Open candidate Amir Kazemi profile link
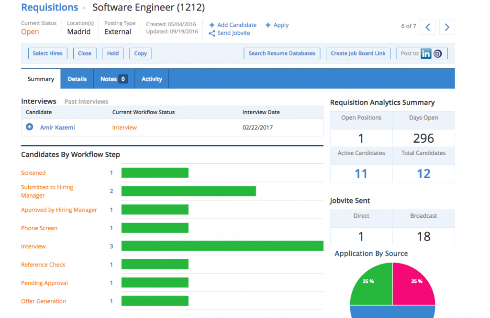This screenshot has width=490, height=318. [57, 127]
